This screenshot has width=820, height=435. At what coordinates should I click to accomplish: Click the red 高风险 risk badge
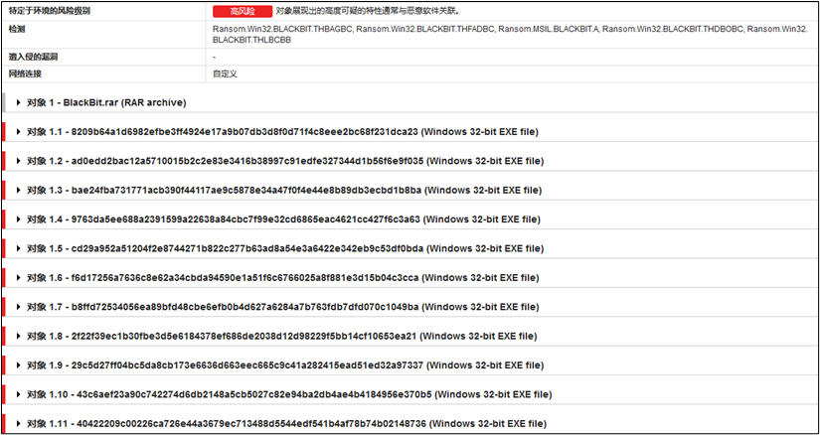[x=242, y=9]
